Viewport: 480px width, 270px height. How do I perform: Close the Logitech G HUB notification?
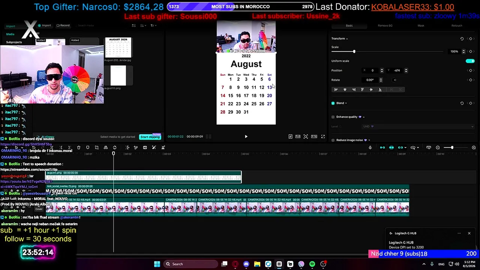469,233
